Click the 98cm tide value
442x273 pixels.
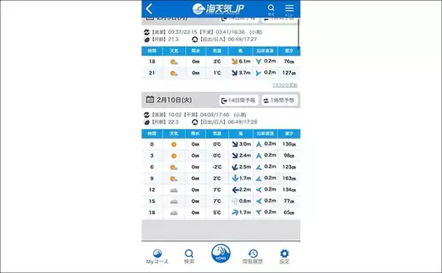coord(289,156)
